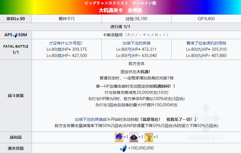Click the 进行度 1/1 progress row
Viewport: 241px width, 154px height.
[x=120, y=27]
